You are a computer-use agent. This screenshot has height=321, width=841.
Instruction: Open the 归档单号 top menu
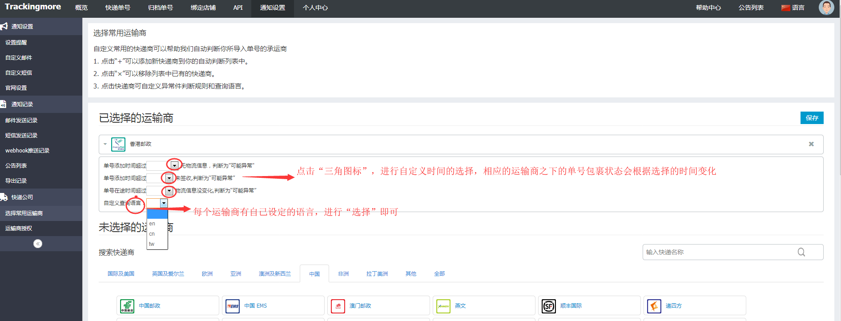pos(161,8)
